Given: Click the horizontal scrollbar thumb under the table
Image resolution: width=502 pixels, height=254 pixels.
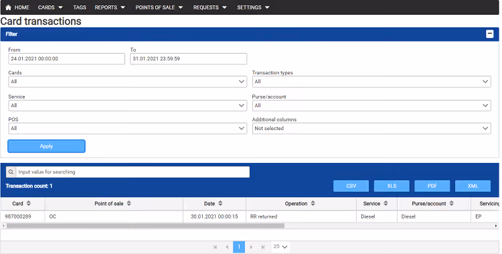Looking at the screenshot, I should click(x=145, y=226).
